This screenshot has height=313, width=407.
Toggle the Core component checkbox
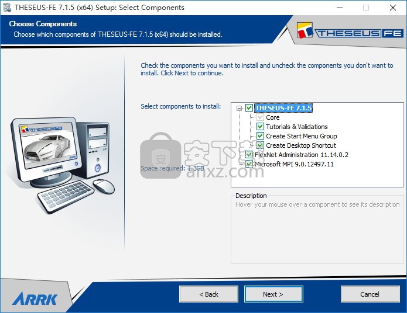(x=260, y=117)
